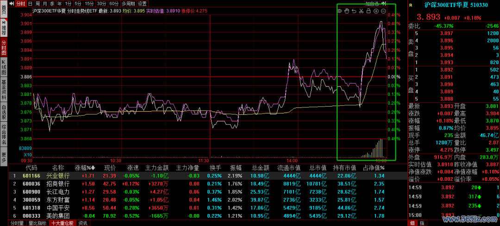Click the 沪深300ETF华夏 510330 title

click(x=456, y=5)
